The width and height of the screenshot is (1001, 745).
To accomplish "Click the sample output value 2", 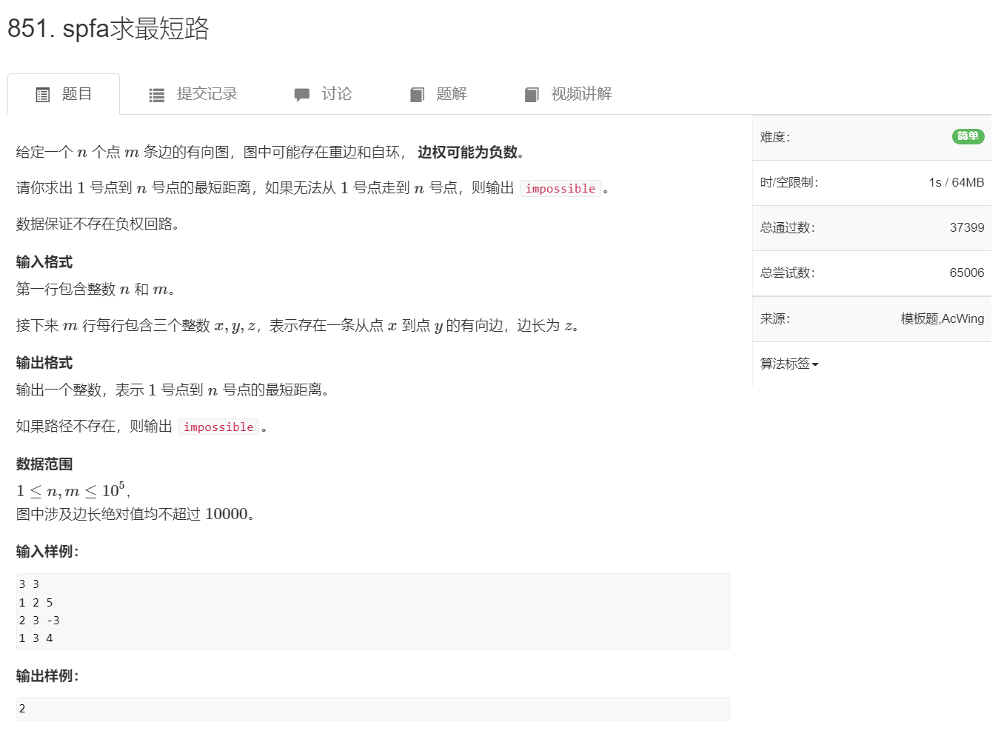I will coord(22,709).
